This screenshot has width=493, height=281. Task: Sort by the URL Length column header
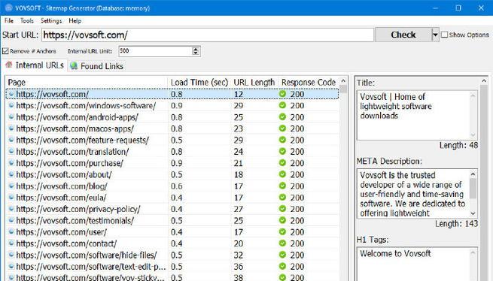coord(254,83)
